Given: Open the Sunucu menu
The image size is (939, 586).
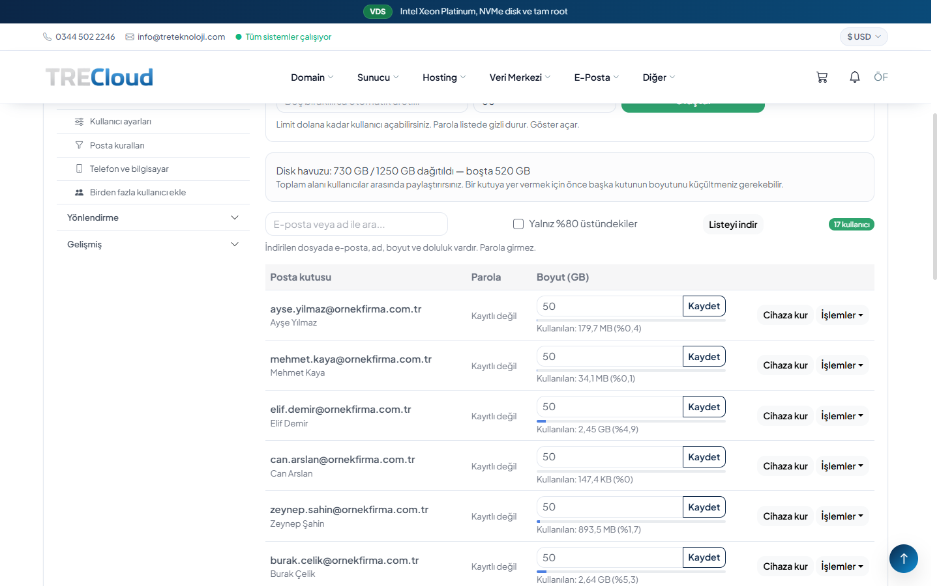Looking at the screenshot, I should pyautogui.click(x=378, y=77).
